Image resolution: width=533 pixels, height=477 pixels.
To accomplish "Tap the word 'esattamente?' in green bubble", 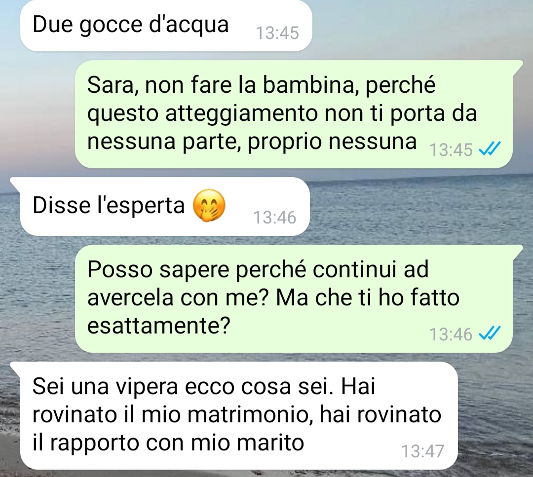I will (x=159, y=326).
